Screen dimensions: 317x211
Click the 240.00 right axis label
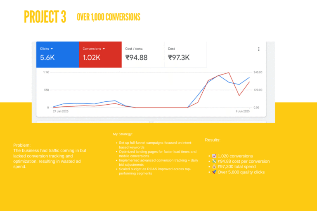pos(258,73)
